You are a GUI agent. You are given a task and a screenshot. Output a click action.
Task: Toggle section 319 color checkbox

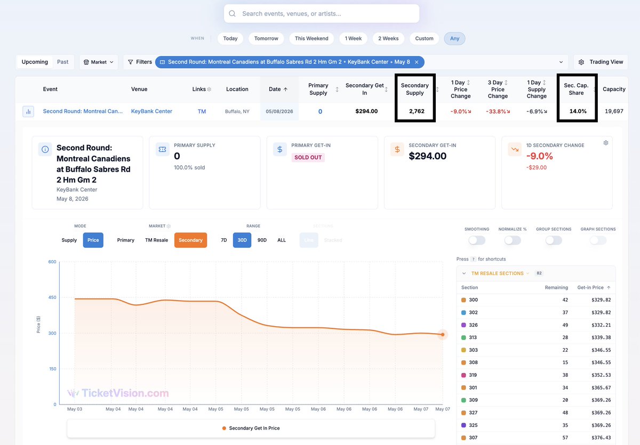click(463, 375)
